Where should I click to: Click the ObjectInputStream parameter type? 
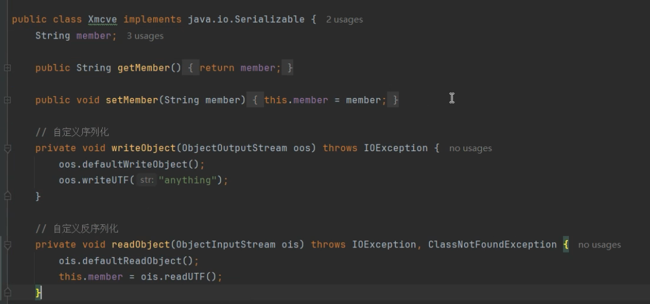click(x=226, y=245)
